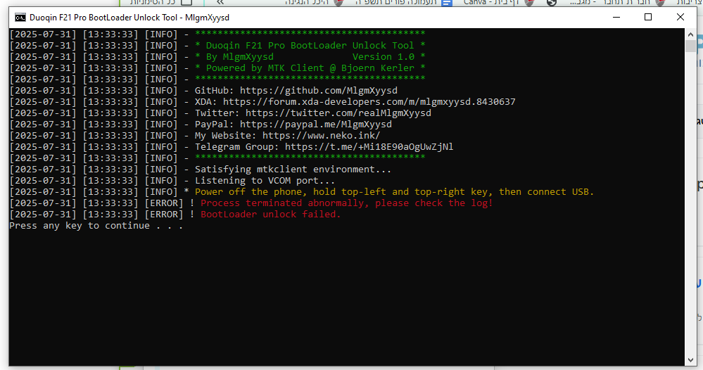Click red 'Process terminated abnormally' error message
The width and height of the screenshot is (703, 370).
pyautogui.click(x=346, y=203)
